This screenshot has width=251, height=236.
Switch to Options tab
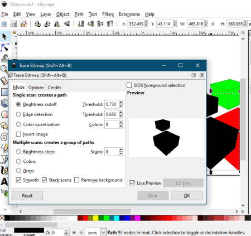pyautogui.click(x=36, y=88)
